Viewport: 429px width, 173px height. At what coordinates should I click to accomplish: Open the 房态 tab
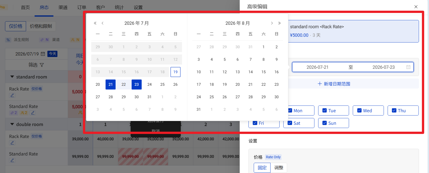(x=44, y=7)
